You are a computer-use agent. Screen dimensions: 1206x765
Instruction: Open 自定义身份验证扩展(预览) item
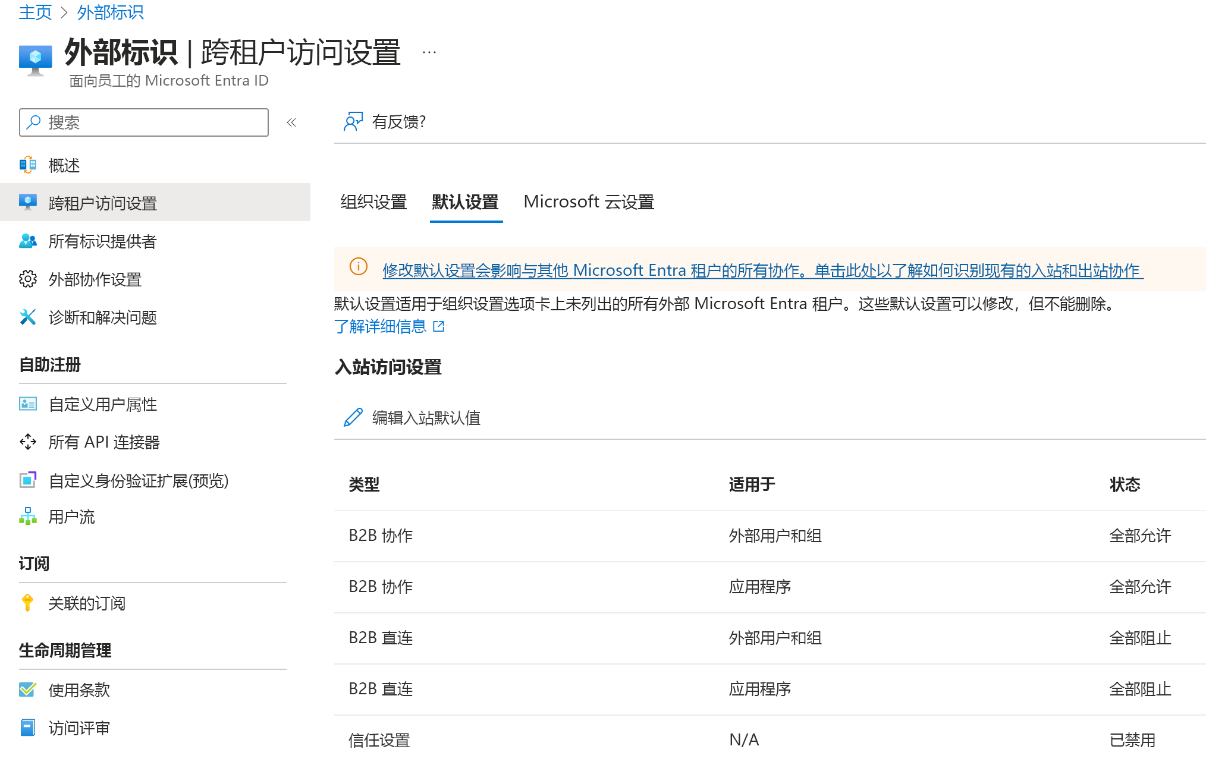[155, 480]
